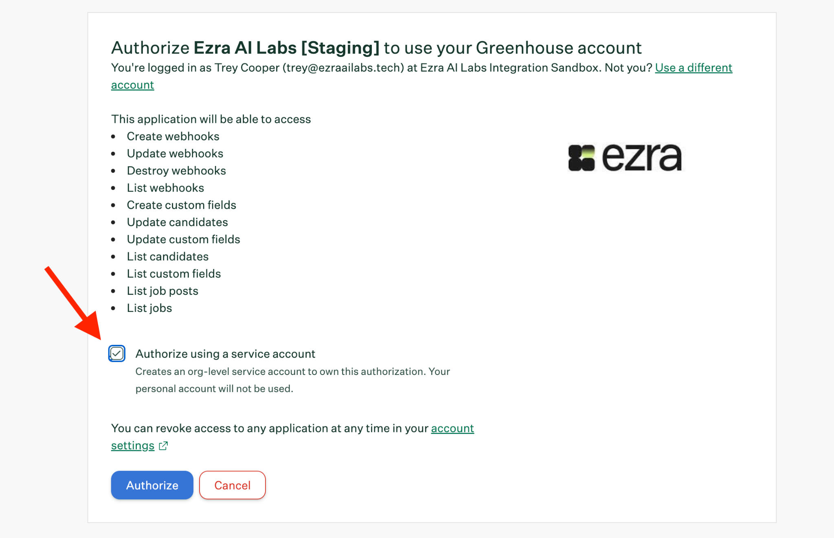Click the trey@ezraailabs.tech logged-in text
The width and height of the screenshot is (834, 538).
click(343, 68)
